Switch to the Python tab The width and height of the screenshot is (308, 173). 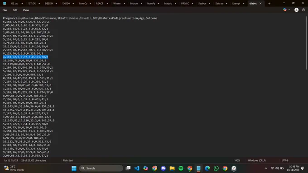click(134, 4)
